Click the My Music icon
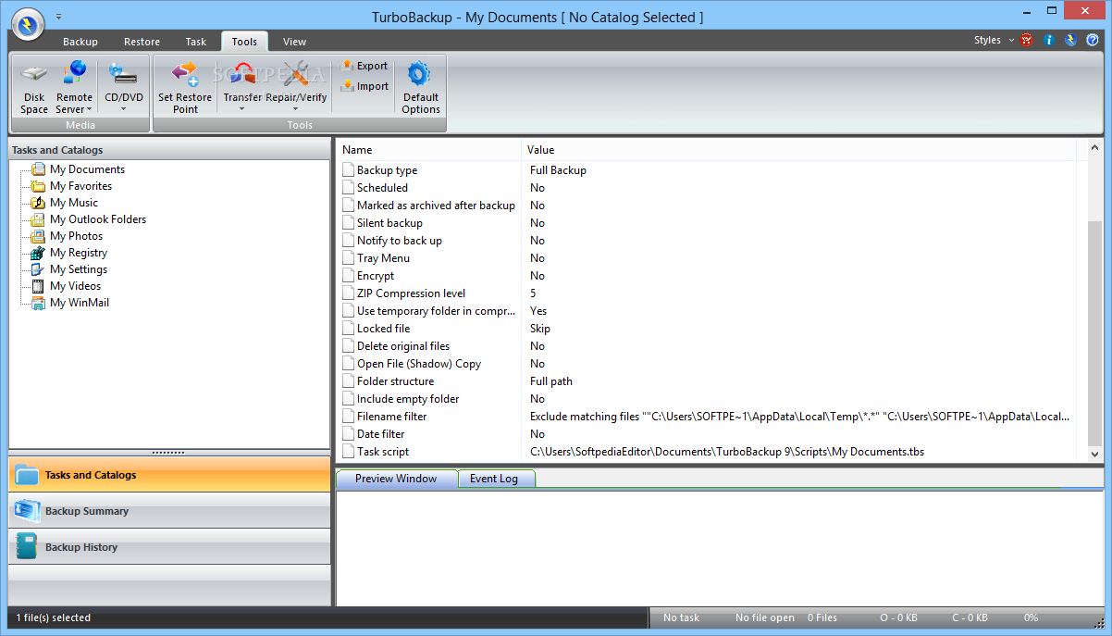Viewport: 1112px width, 636px height. tap(38, 203)
